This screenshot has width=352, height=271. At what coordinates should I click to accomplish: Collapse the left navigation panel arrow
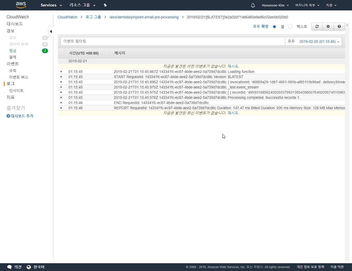click(51, 32)
